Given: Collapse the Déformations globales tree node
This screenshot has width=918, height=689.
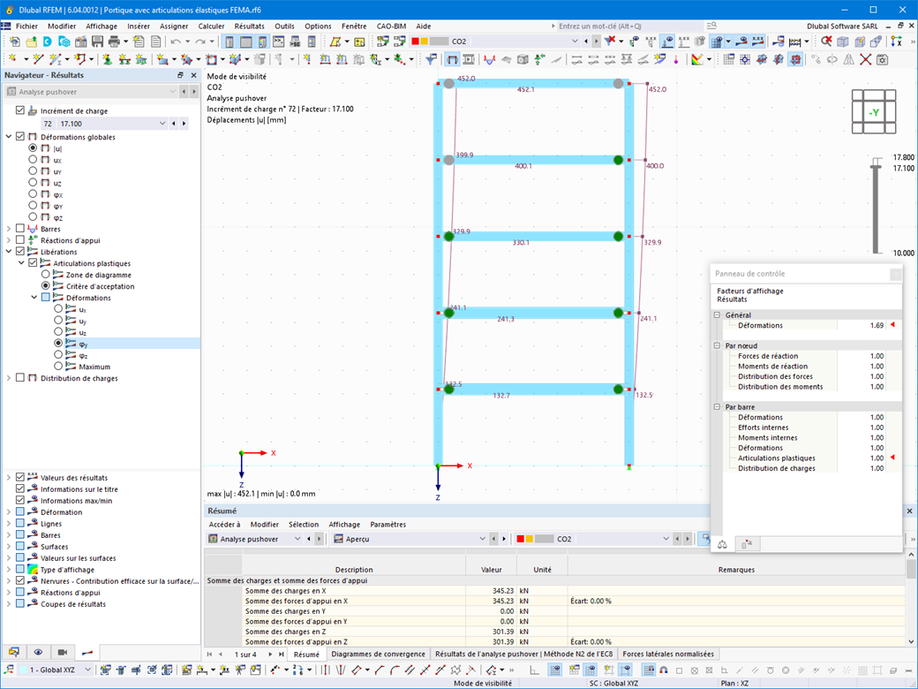Looking at the screenshot, I should click(x=9, y=137).
